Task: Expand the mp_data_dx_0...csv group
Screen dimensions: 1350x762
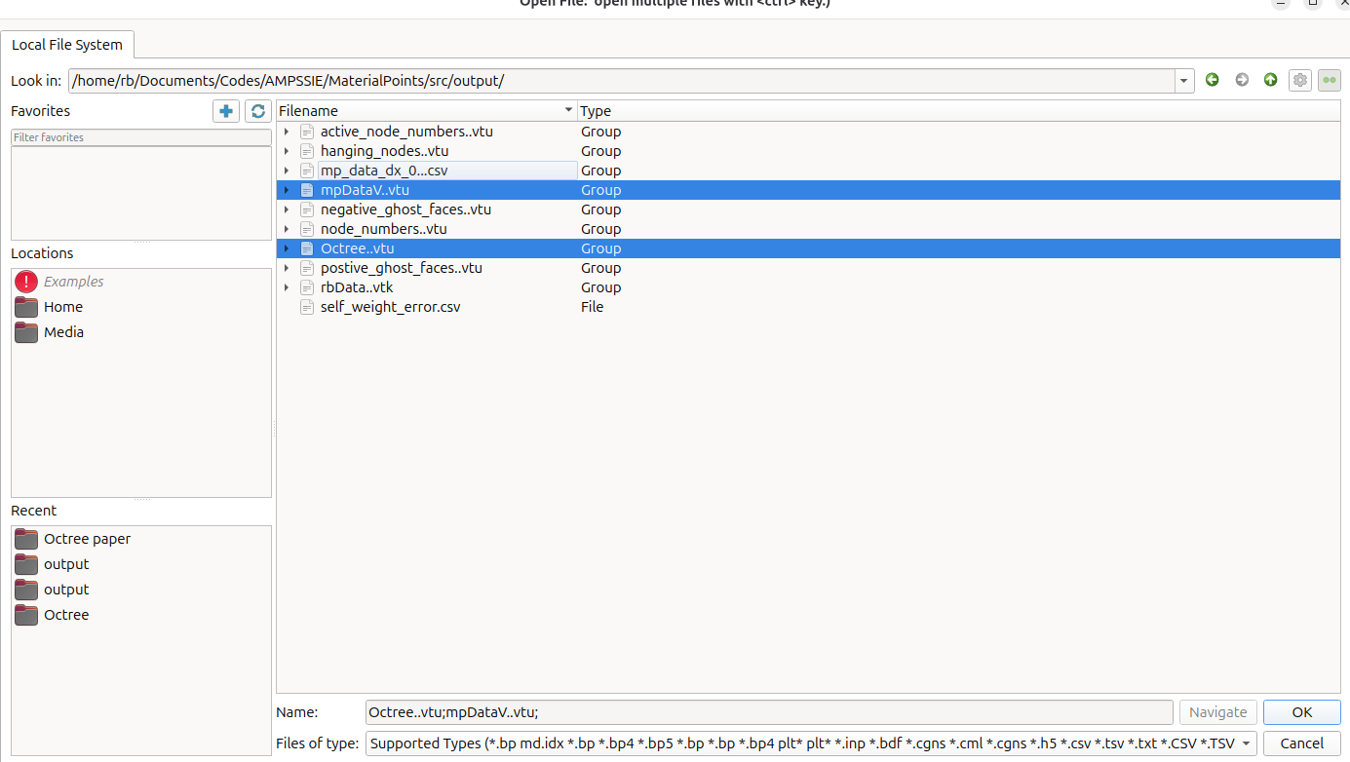Action: [286, 171]
